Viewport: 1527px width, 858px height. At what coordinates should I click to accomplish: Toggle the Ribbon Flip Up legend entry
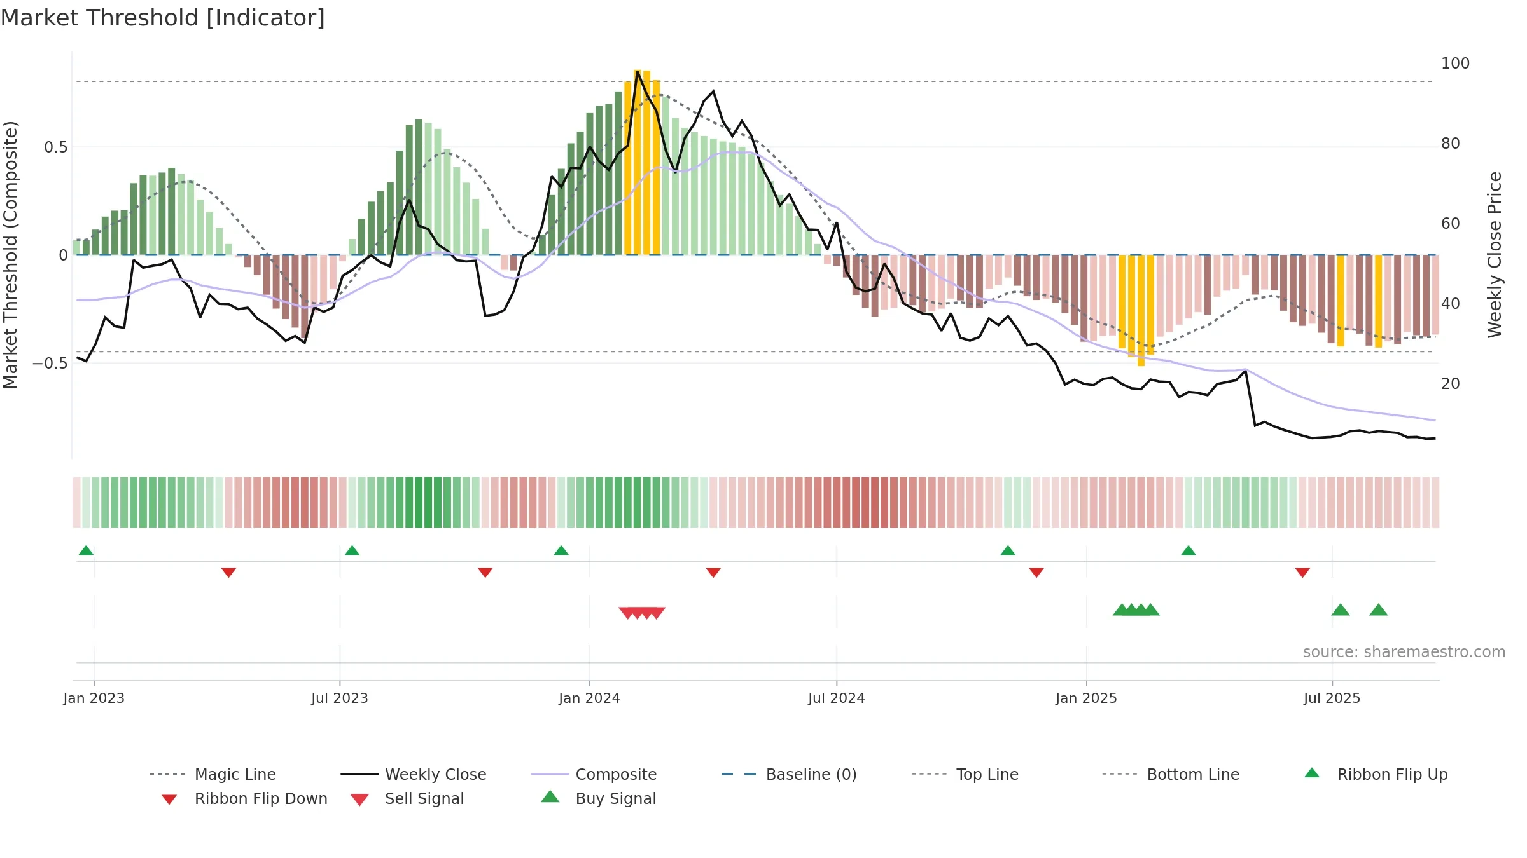click(x=1376, y=774)
